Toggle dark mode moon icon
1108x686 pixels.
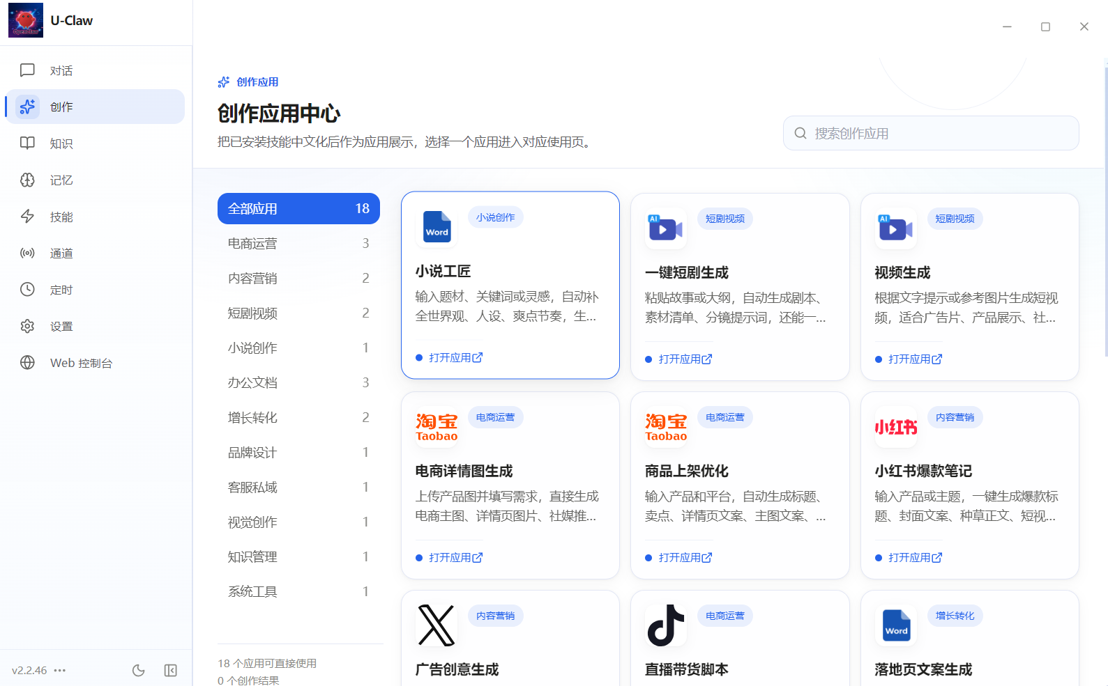[139, 670]
